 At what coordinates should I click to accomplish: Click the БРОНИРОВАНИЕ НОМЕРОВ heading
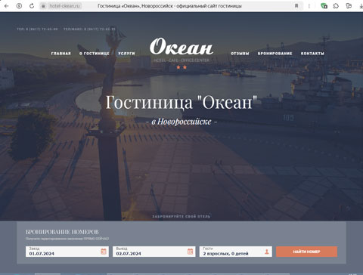(x=62, y=232)
